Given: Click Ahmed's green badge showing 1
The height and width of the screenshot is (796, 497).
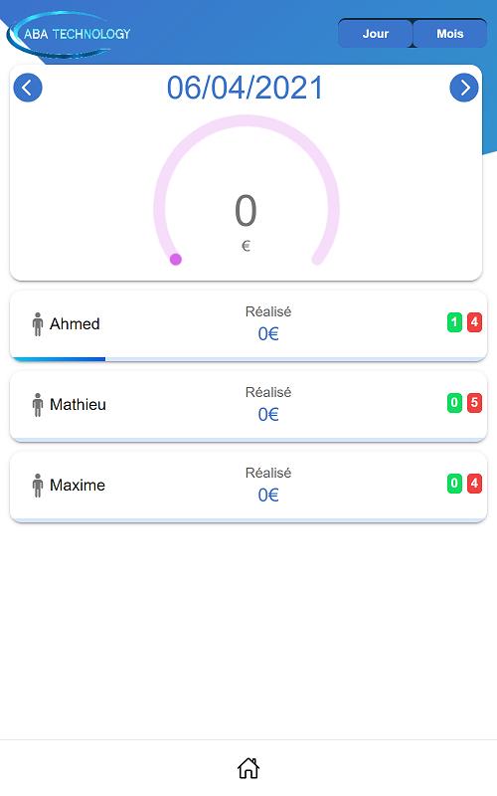Looking at the screenshot, I should 454,321.
